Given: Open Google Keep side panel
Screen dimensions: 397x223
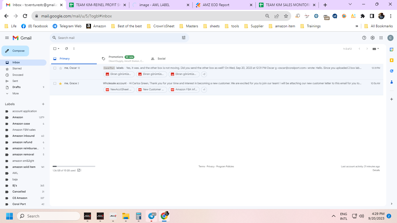Looking at the screenshot, I should pyautogui.click(x=391, y=60).
